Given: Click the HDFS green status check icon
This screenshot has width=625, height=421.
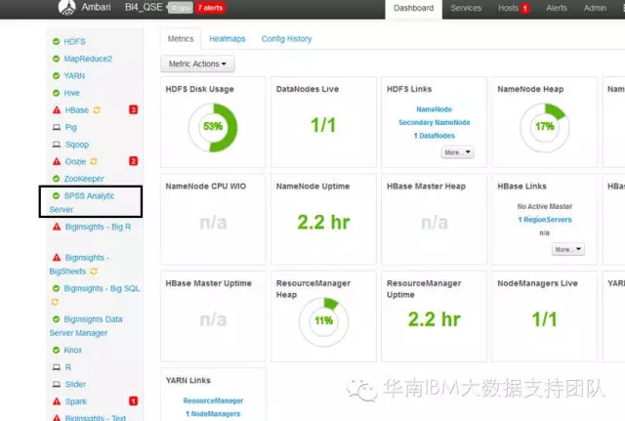Looking at the screenshot, I should click(57, 41).
